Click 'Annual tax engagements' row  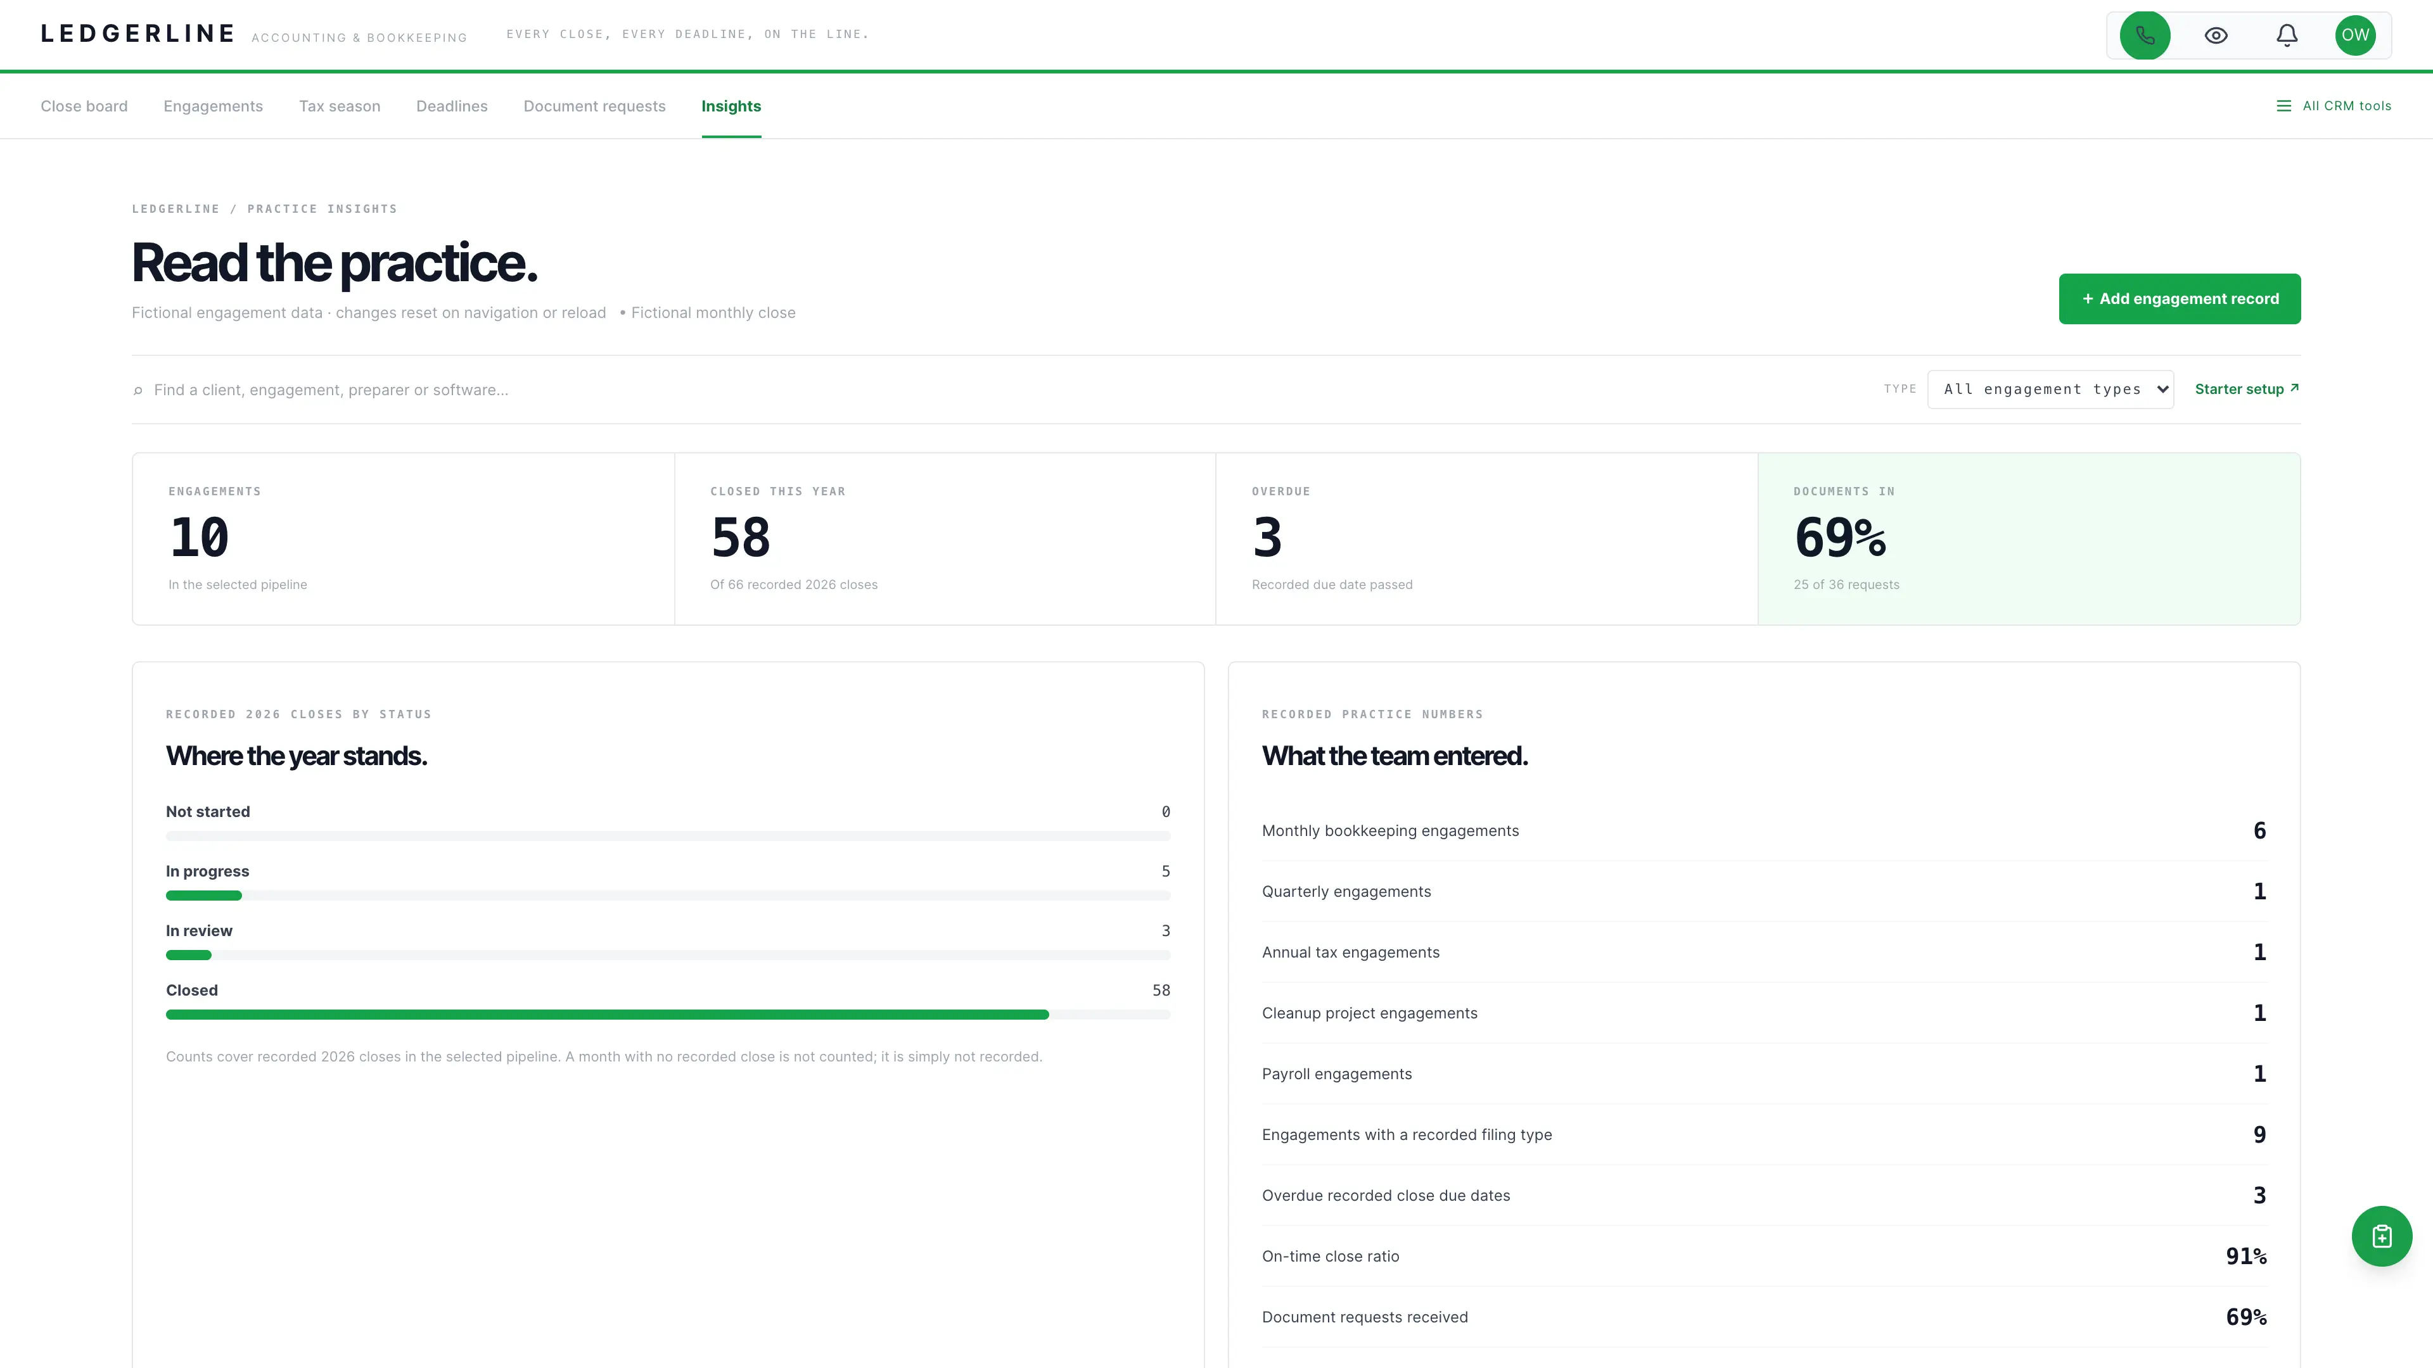1765,952
